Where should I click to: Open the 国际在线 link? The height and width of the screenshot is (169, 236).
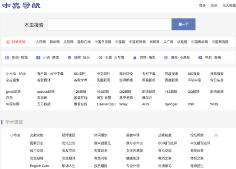[84, 42]
